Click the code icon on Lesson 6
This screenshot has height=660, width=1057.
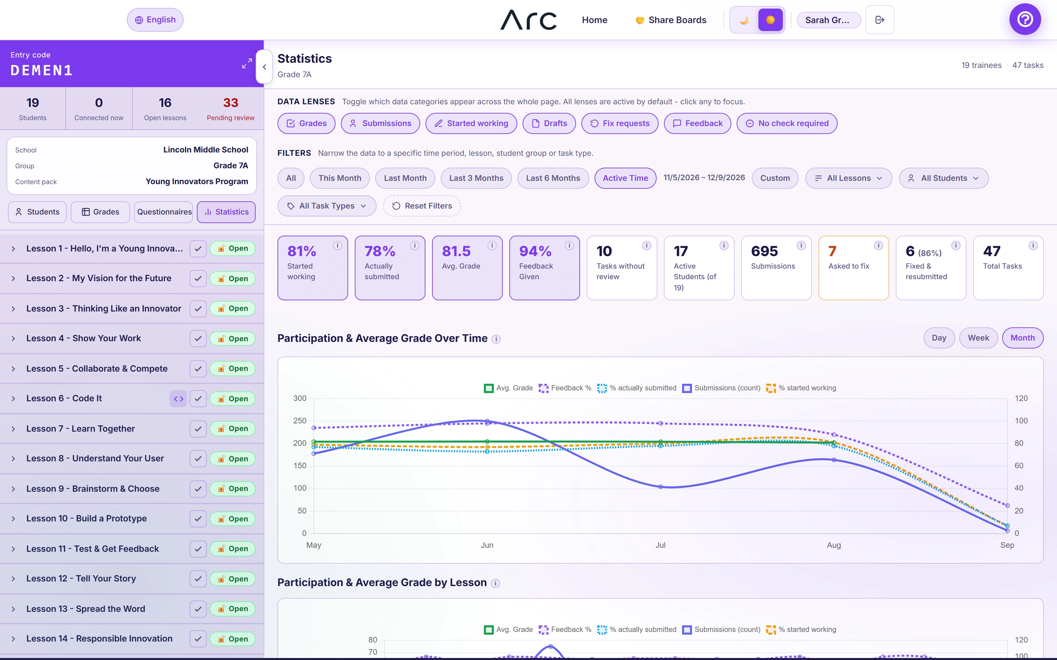pos(178,399)
